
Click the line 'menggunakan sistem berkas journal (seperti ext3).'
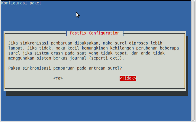coord(66,58)
